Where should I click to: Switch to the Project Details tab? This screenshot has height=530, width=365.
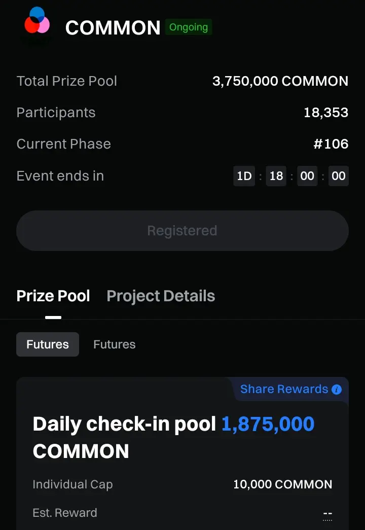[161, 296]
